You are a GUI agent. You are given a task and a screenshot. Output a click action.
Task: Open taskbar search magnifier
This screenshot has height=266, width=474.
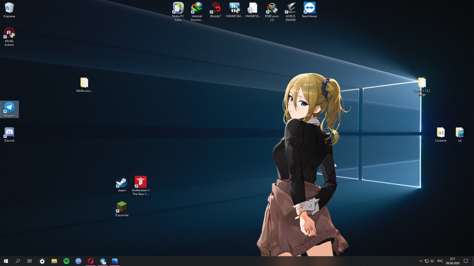click(x=18, y=261)
